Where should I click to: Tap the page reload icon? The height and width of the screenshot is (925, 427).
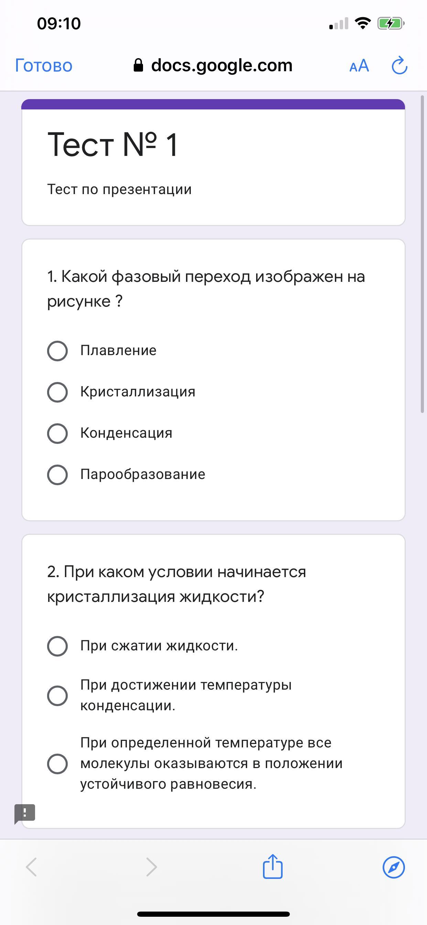click(x=399, y=66)
